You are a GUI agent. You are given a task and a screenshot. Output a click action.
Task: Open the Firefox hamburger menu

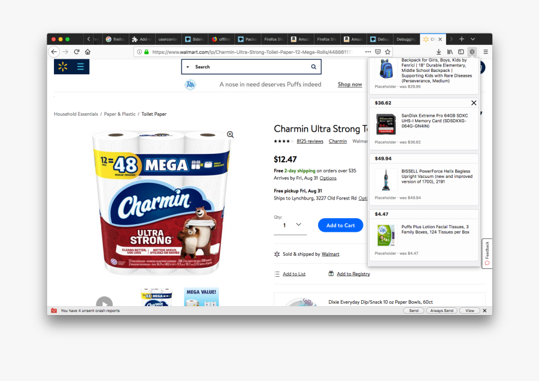[x=486, y=52]
